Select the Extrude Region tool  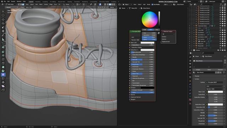pos(3,48)
